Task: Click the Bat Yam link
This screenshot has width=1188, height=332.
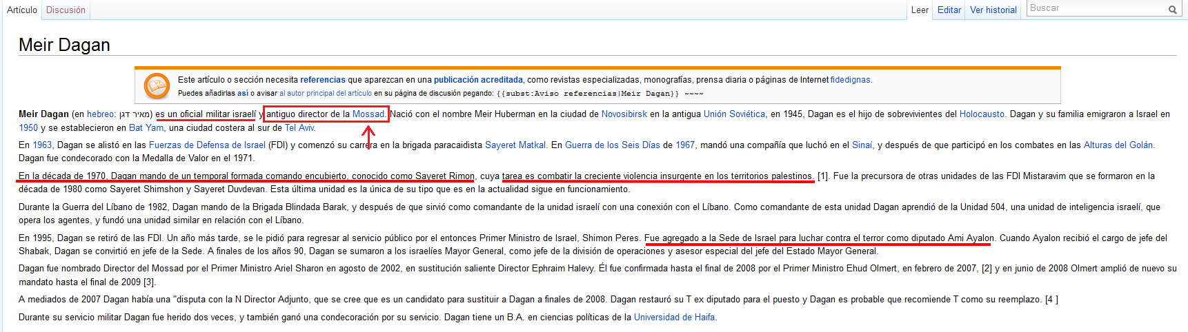Action: tap(146, 128)
